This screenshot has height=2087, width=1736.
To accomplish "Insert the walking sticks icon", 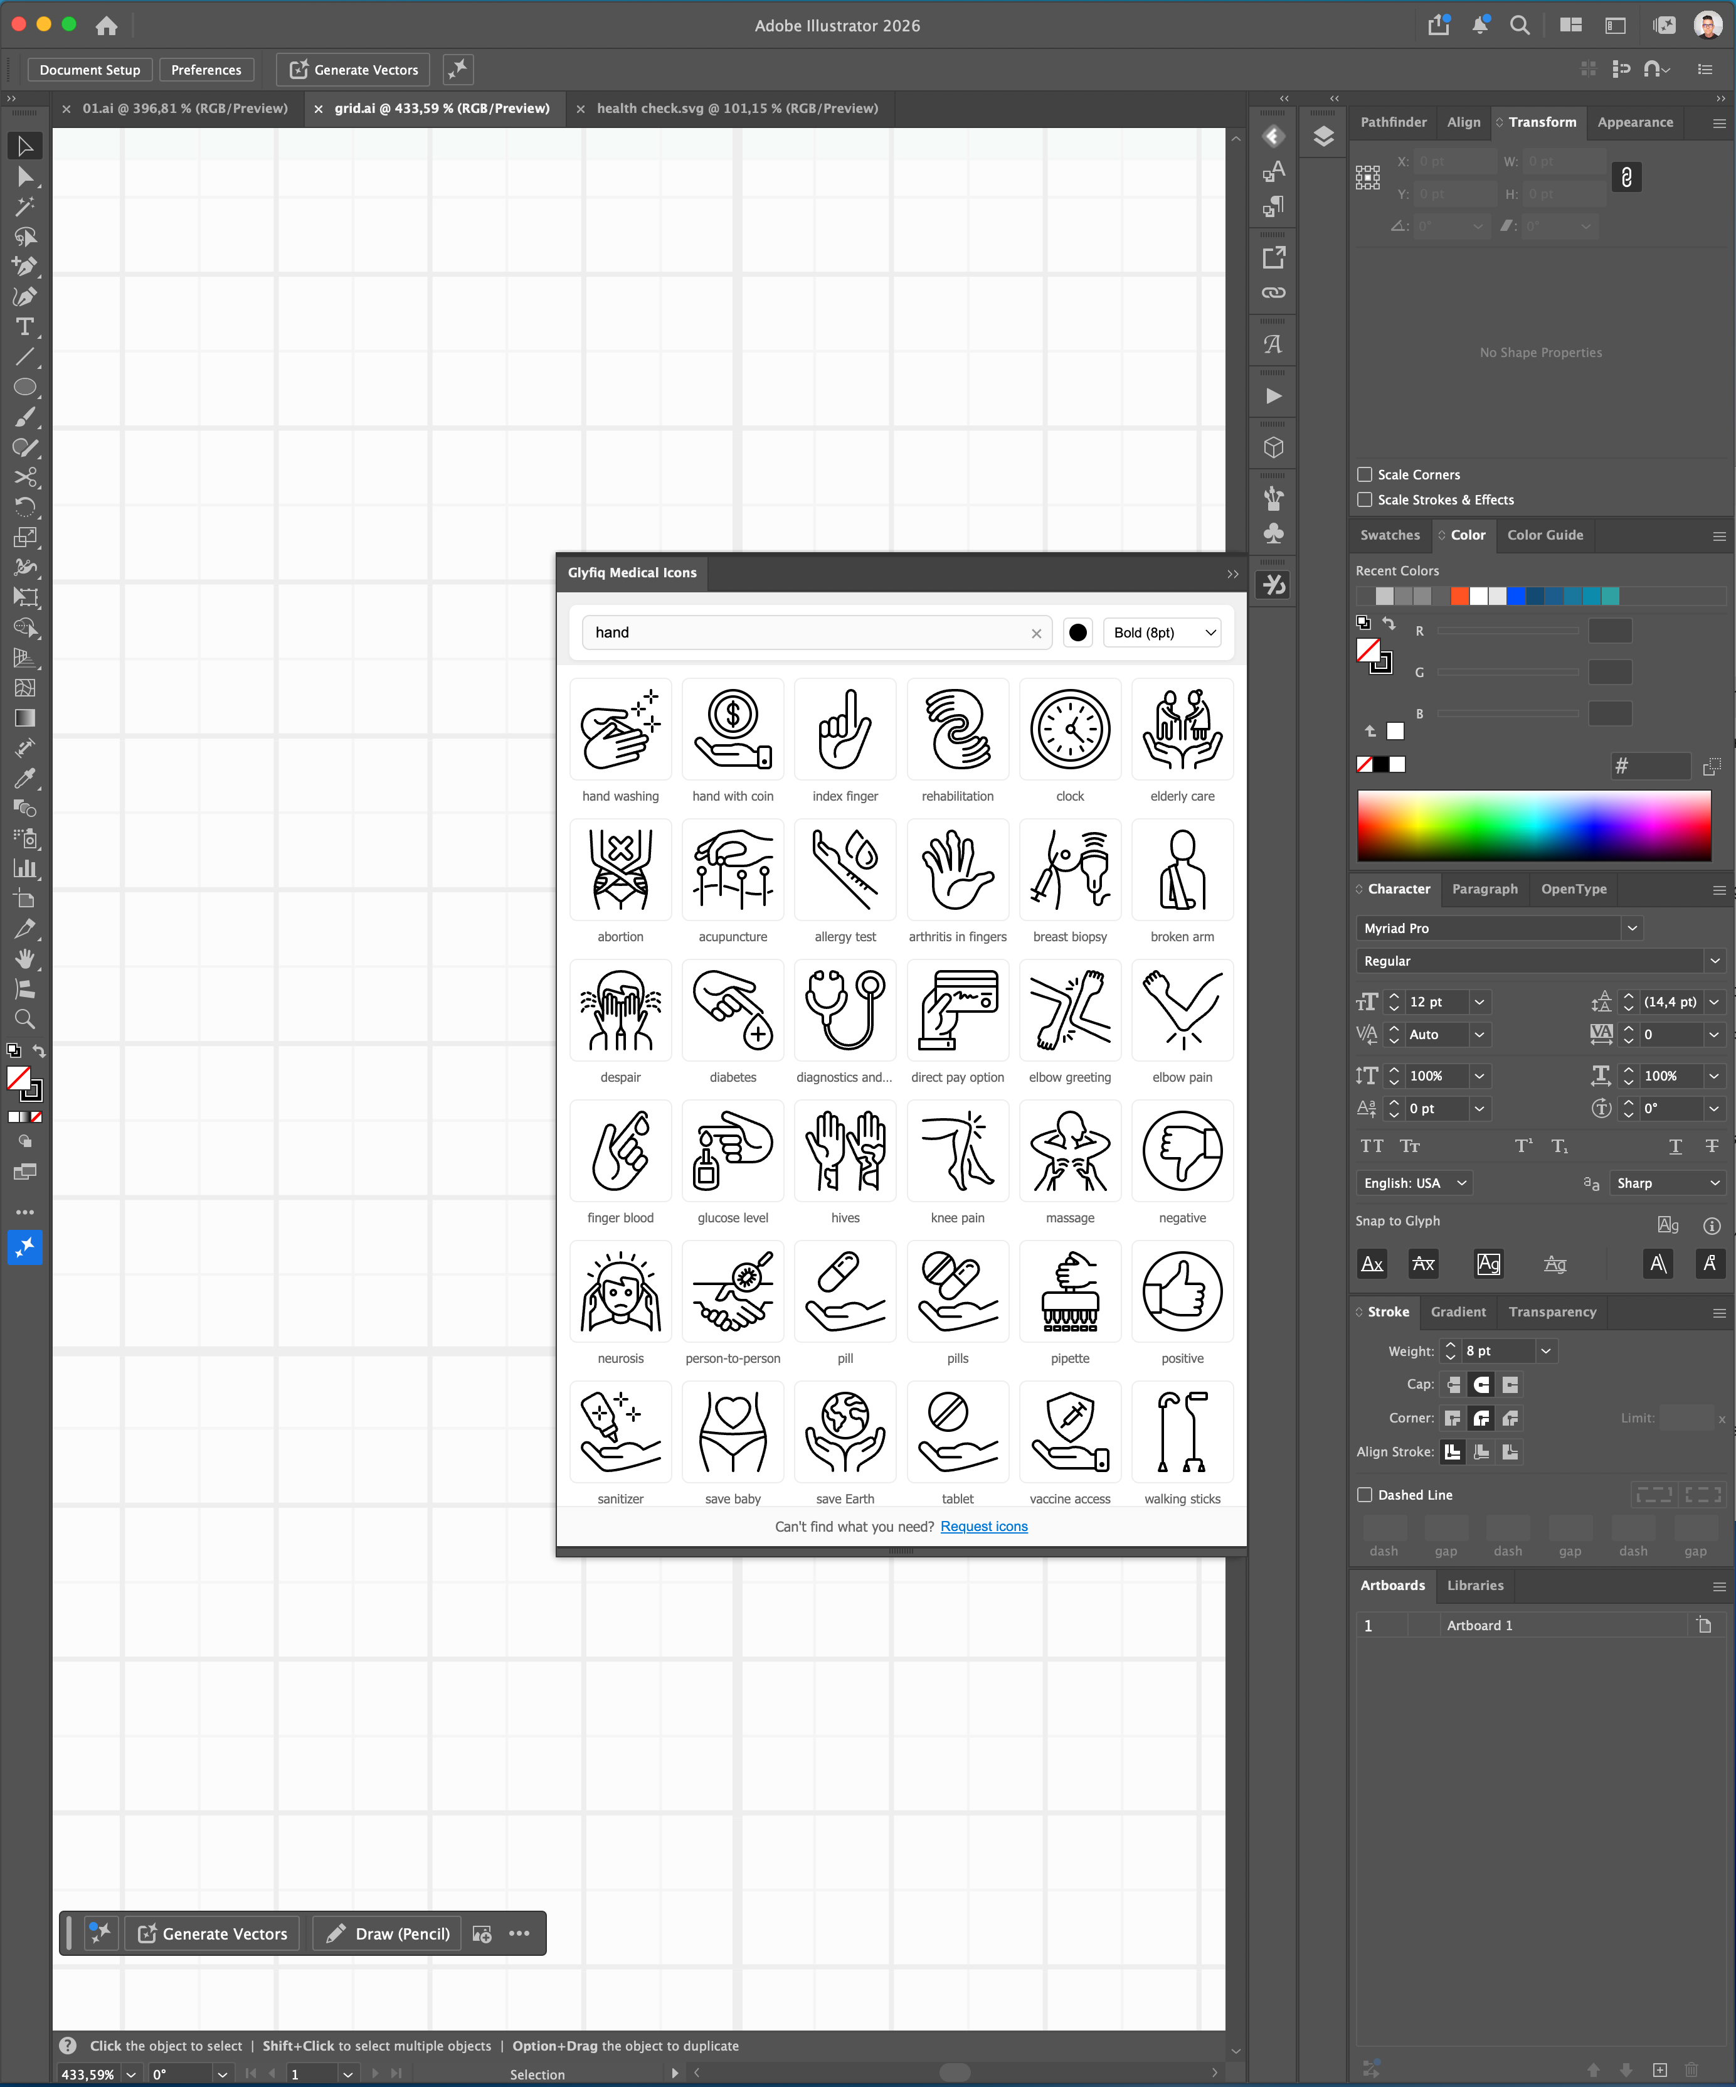I will (x=1182, y=1432).
